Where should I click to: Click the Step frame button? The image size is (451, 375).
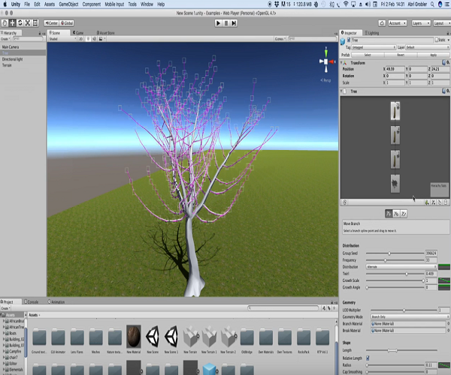pos(234,23)
